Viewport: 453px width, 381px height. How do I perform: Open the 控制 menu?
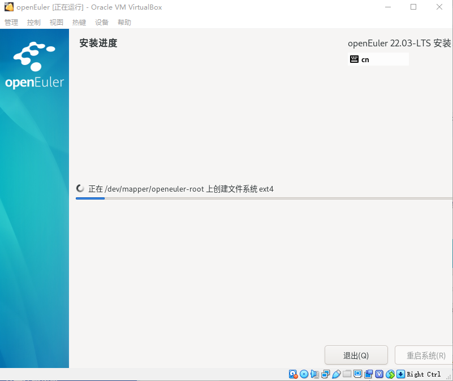[33, 22]
